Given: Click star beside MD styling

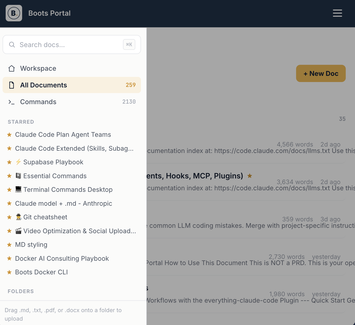Looking at the screenshot, I should [x=9, y=245].
